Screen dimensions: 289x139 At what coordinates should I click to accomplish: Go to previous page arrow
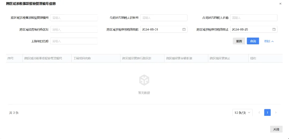point(259,113)
